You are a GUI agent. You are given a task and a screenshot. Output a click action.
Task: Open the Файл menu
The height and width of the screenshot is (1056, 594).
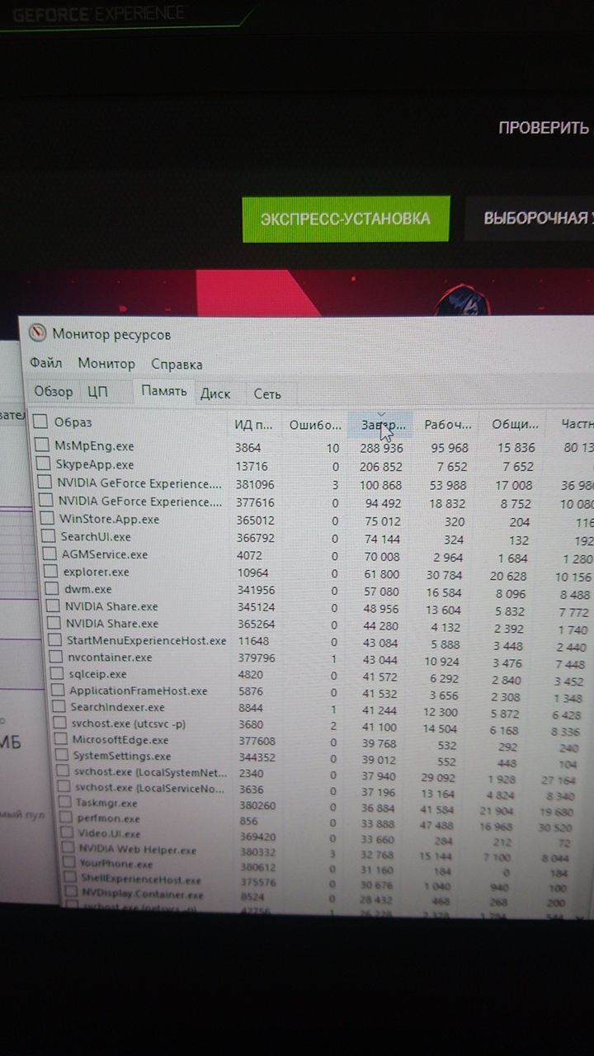(46, 363)
